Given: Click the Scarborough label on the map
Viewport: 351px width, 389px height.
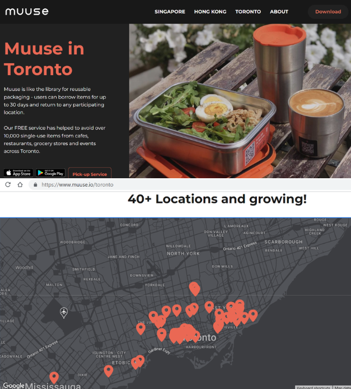Looking at the screenshot, I should pos(283,242).
